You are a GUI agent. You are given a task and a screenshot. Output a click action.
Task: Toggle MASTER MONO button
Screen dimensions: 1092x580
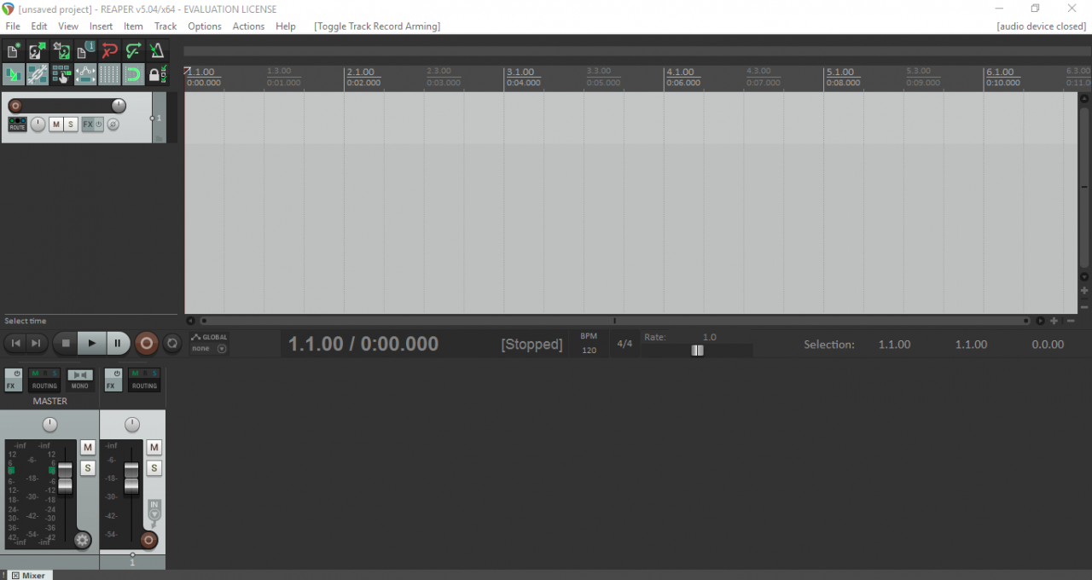coord(80,380)
